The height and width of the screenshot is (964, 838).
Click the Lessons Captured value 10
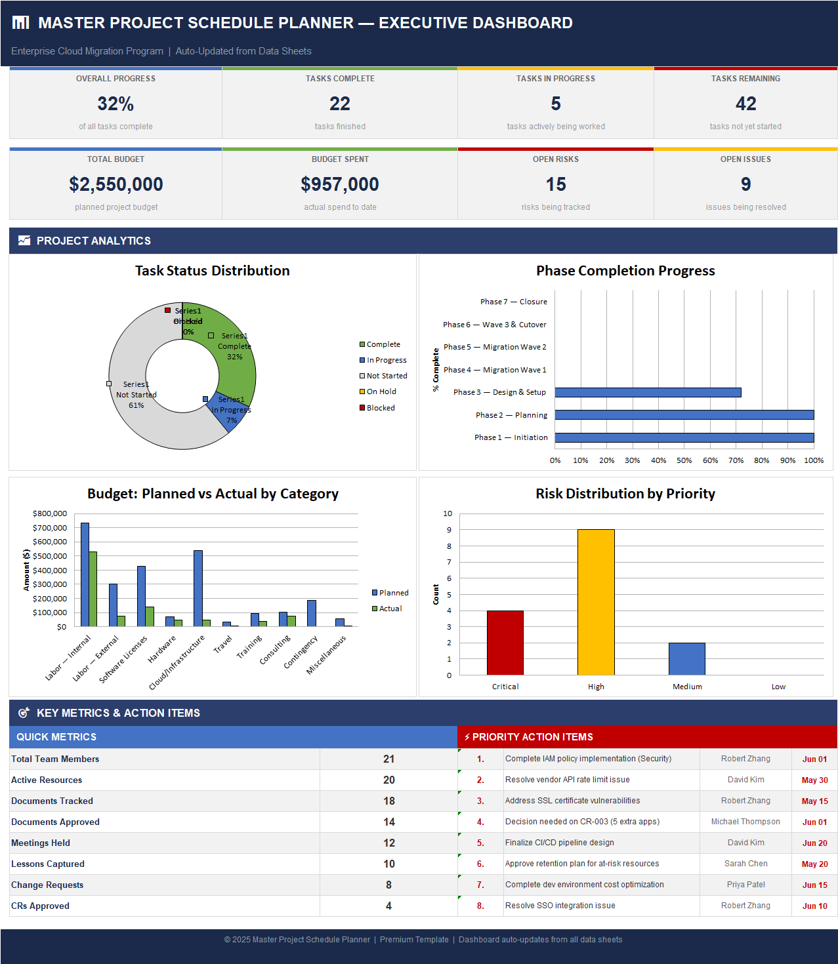389,864
